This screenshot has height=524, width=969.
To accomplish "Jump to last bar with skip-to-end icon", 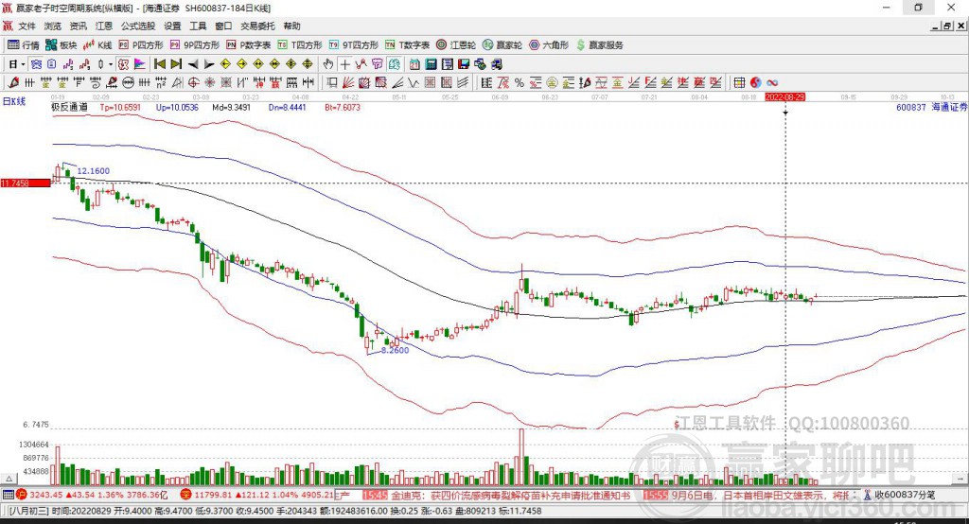I will (x=176, y=64).
